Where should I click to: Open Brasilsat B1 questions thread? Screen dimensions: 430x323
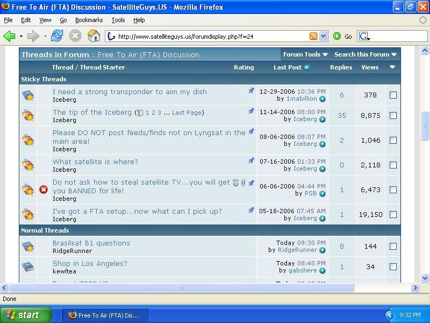(91, 243)
